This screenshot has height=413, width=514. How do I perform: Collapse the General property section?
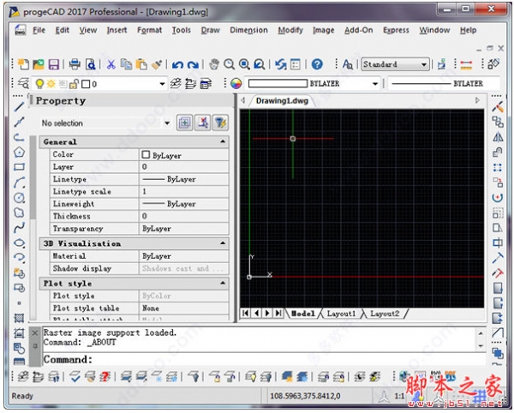(x=223, y=141)
